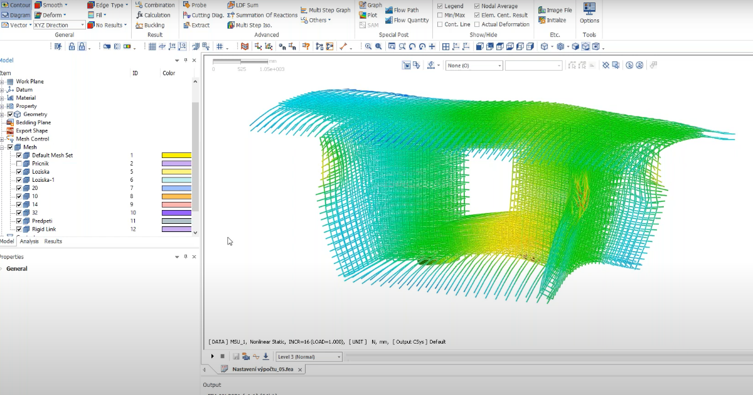This screenshot has height=395, width=753.
Task: Expand the Material tree node
Action: point(2,98)
